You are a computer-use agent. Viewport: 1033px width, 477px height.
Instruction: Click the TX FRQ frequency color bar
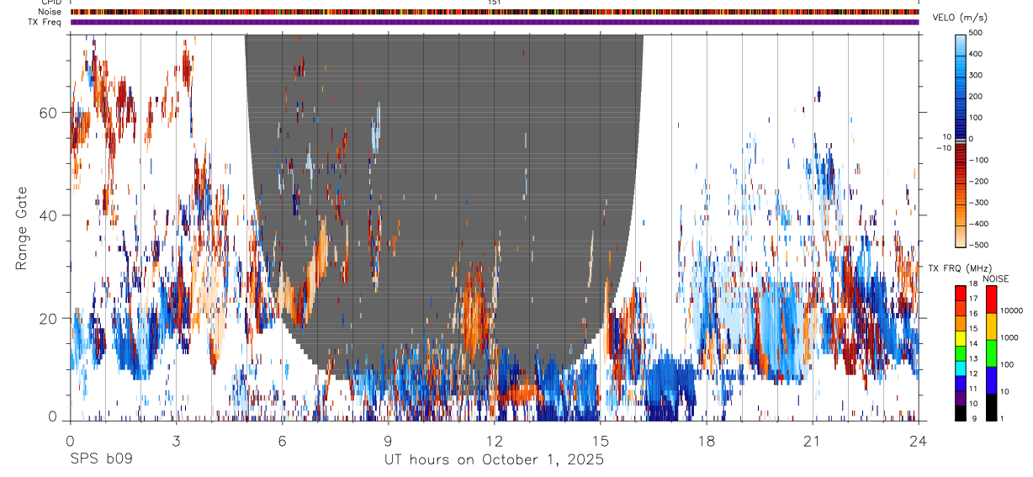pyautogui.click(x=961, y=352)
